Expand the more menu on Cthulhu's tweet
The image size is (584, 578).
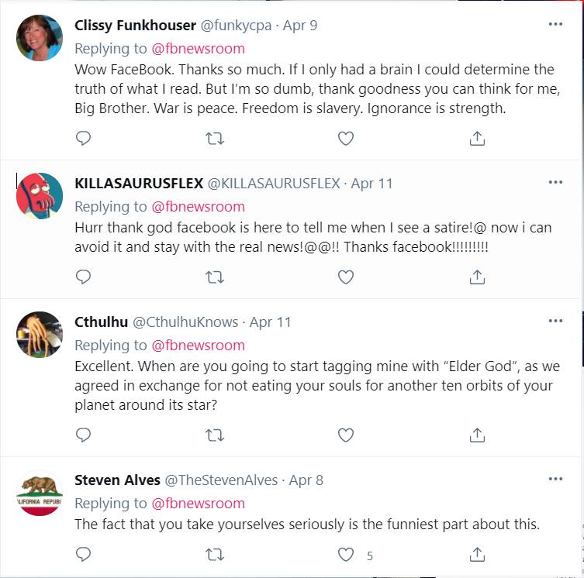pyautogui.click(x=555, y=321)
